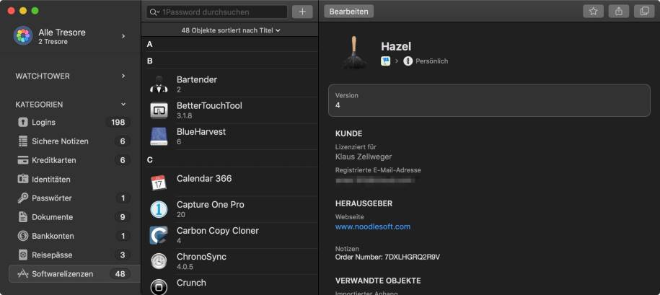The width and height of the screenshot is (660, 295).
Task: Click the Bartender app icon
Action: (159, 84)
